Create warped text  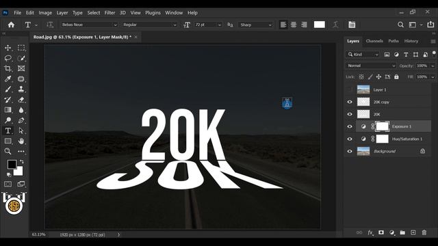click(x=336, y=25)
